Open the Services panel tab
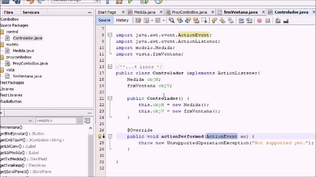This screenshot has width=316, height=177. tap(31, 12)
